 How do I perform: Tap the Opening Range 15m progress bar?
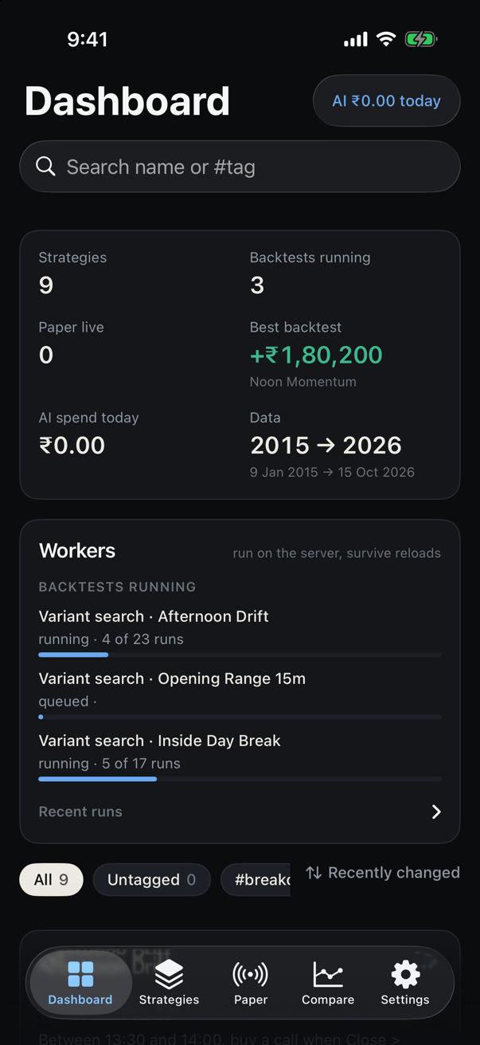pos(240,717)
